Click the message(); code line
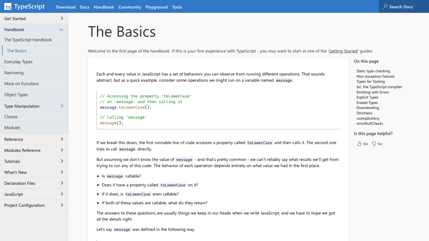 coord(111,123)
